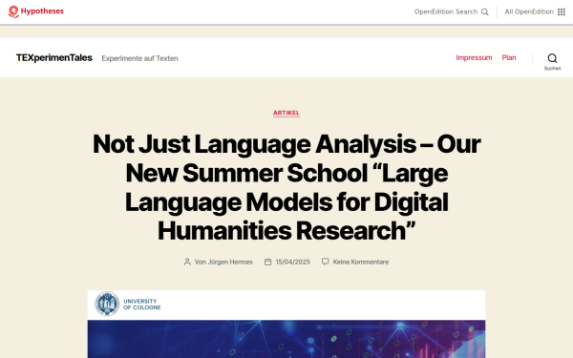Open author Jürgen Hermes link
573x358 pixels.
pyautogui.click(x=230, y=262)
